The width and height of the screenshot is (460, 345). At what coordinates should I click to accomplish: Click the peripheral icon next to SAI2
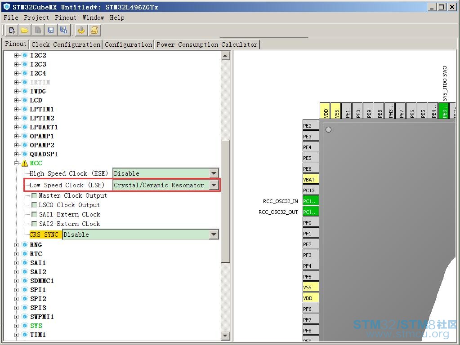pos(25,272)
